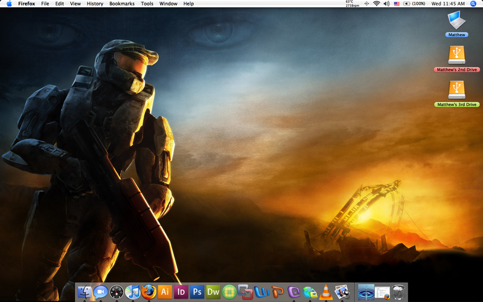Open the Dashboard gauge icon

(117, 292)
